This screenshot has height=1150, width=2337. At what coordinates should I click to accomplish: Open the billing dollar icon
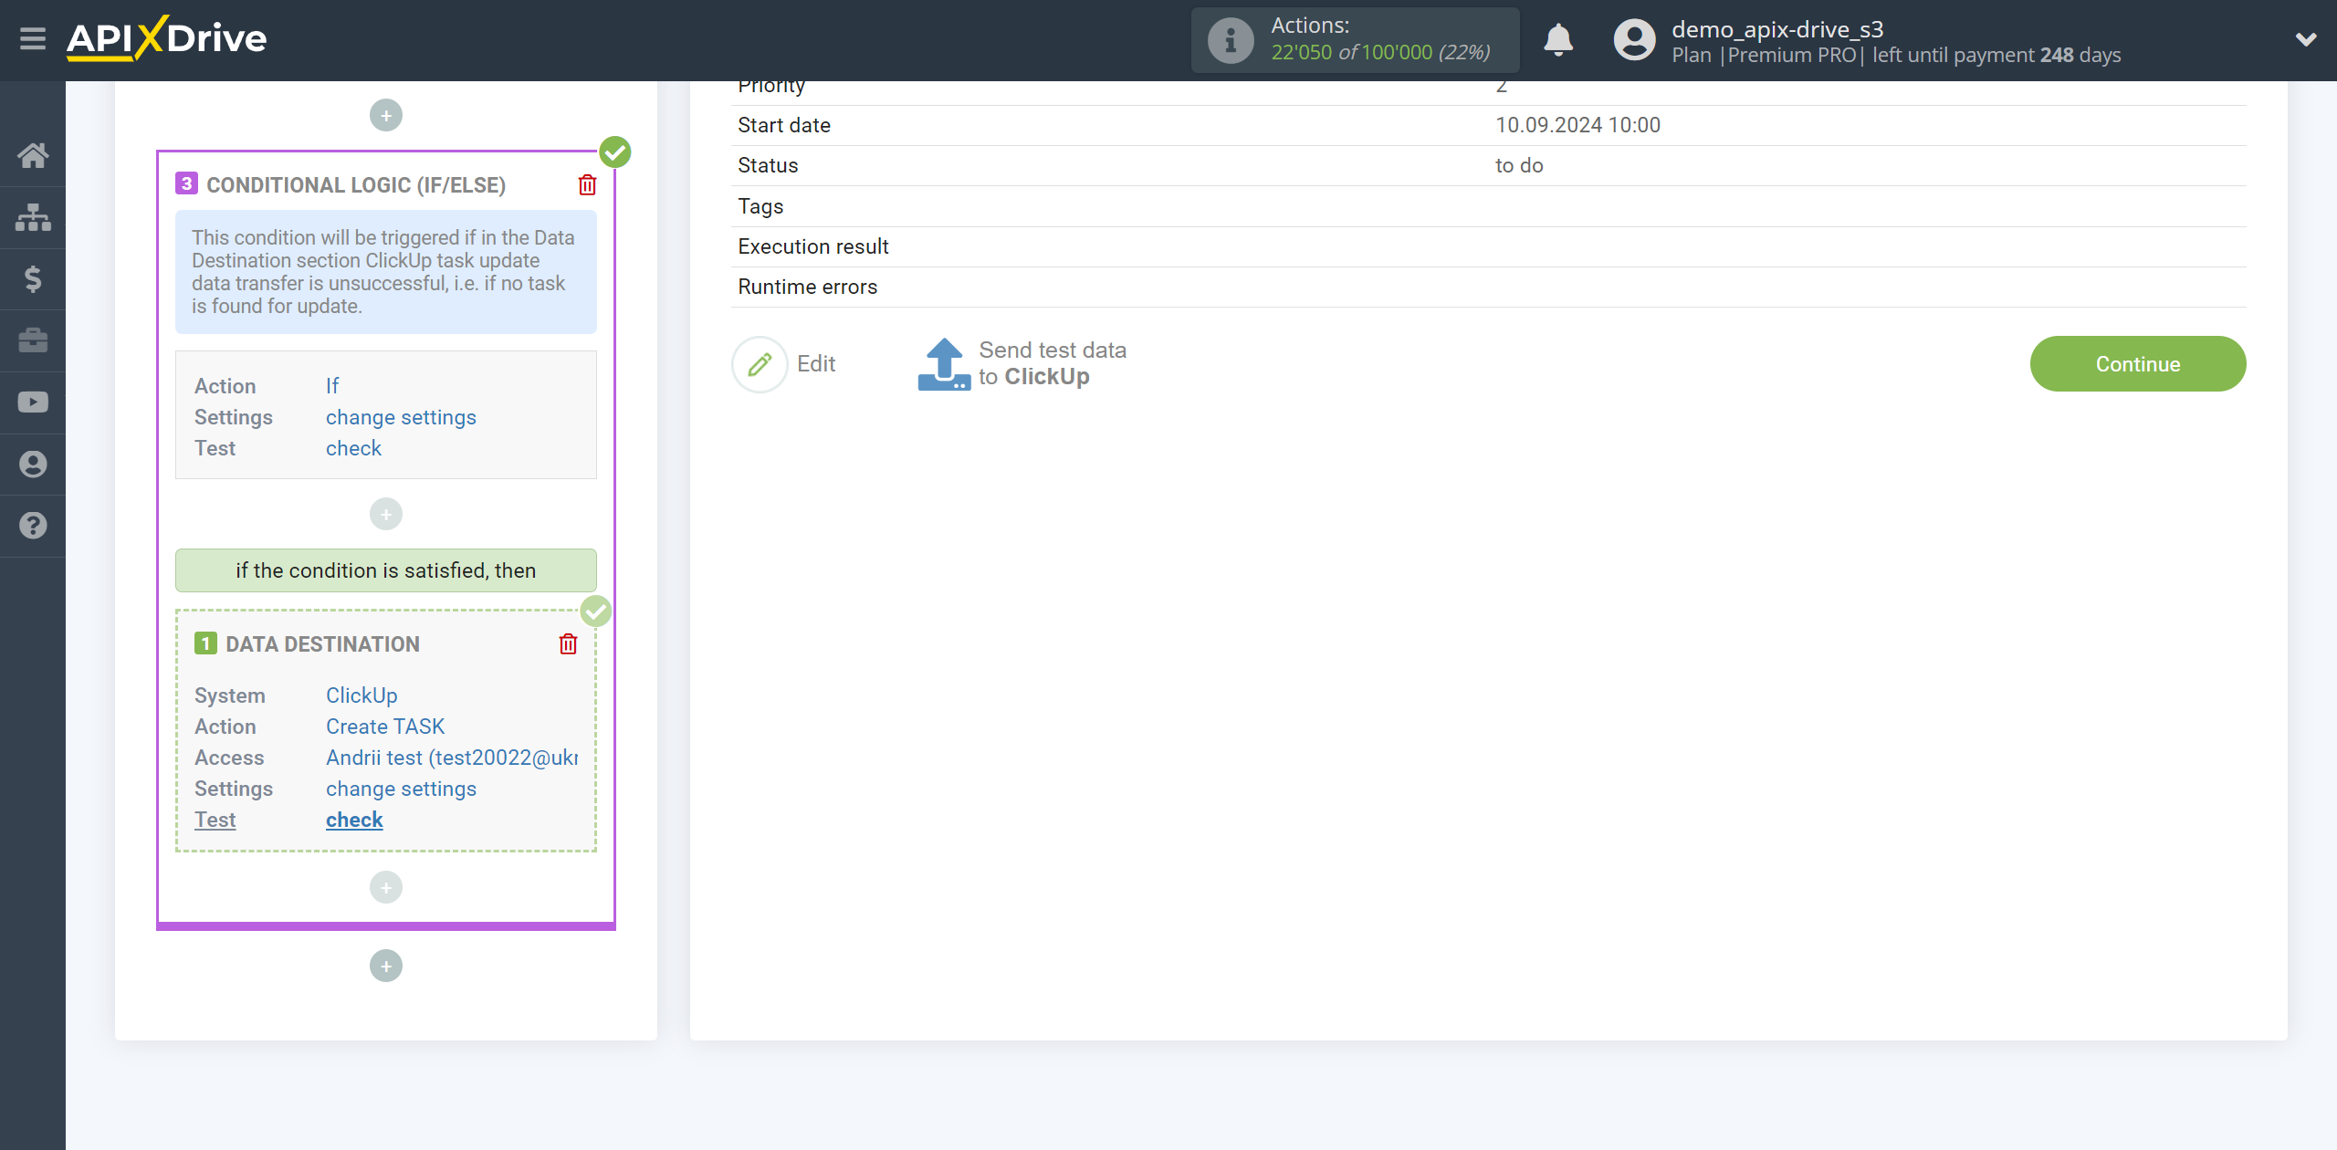tap(33, 278)
